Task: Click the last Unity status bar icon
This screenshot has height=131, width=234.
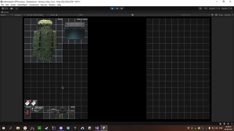Action: coord(232,124)
